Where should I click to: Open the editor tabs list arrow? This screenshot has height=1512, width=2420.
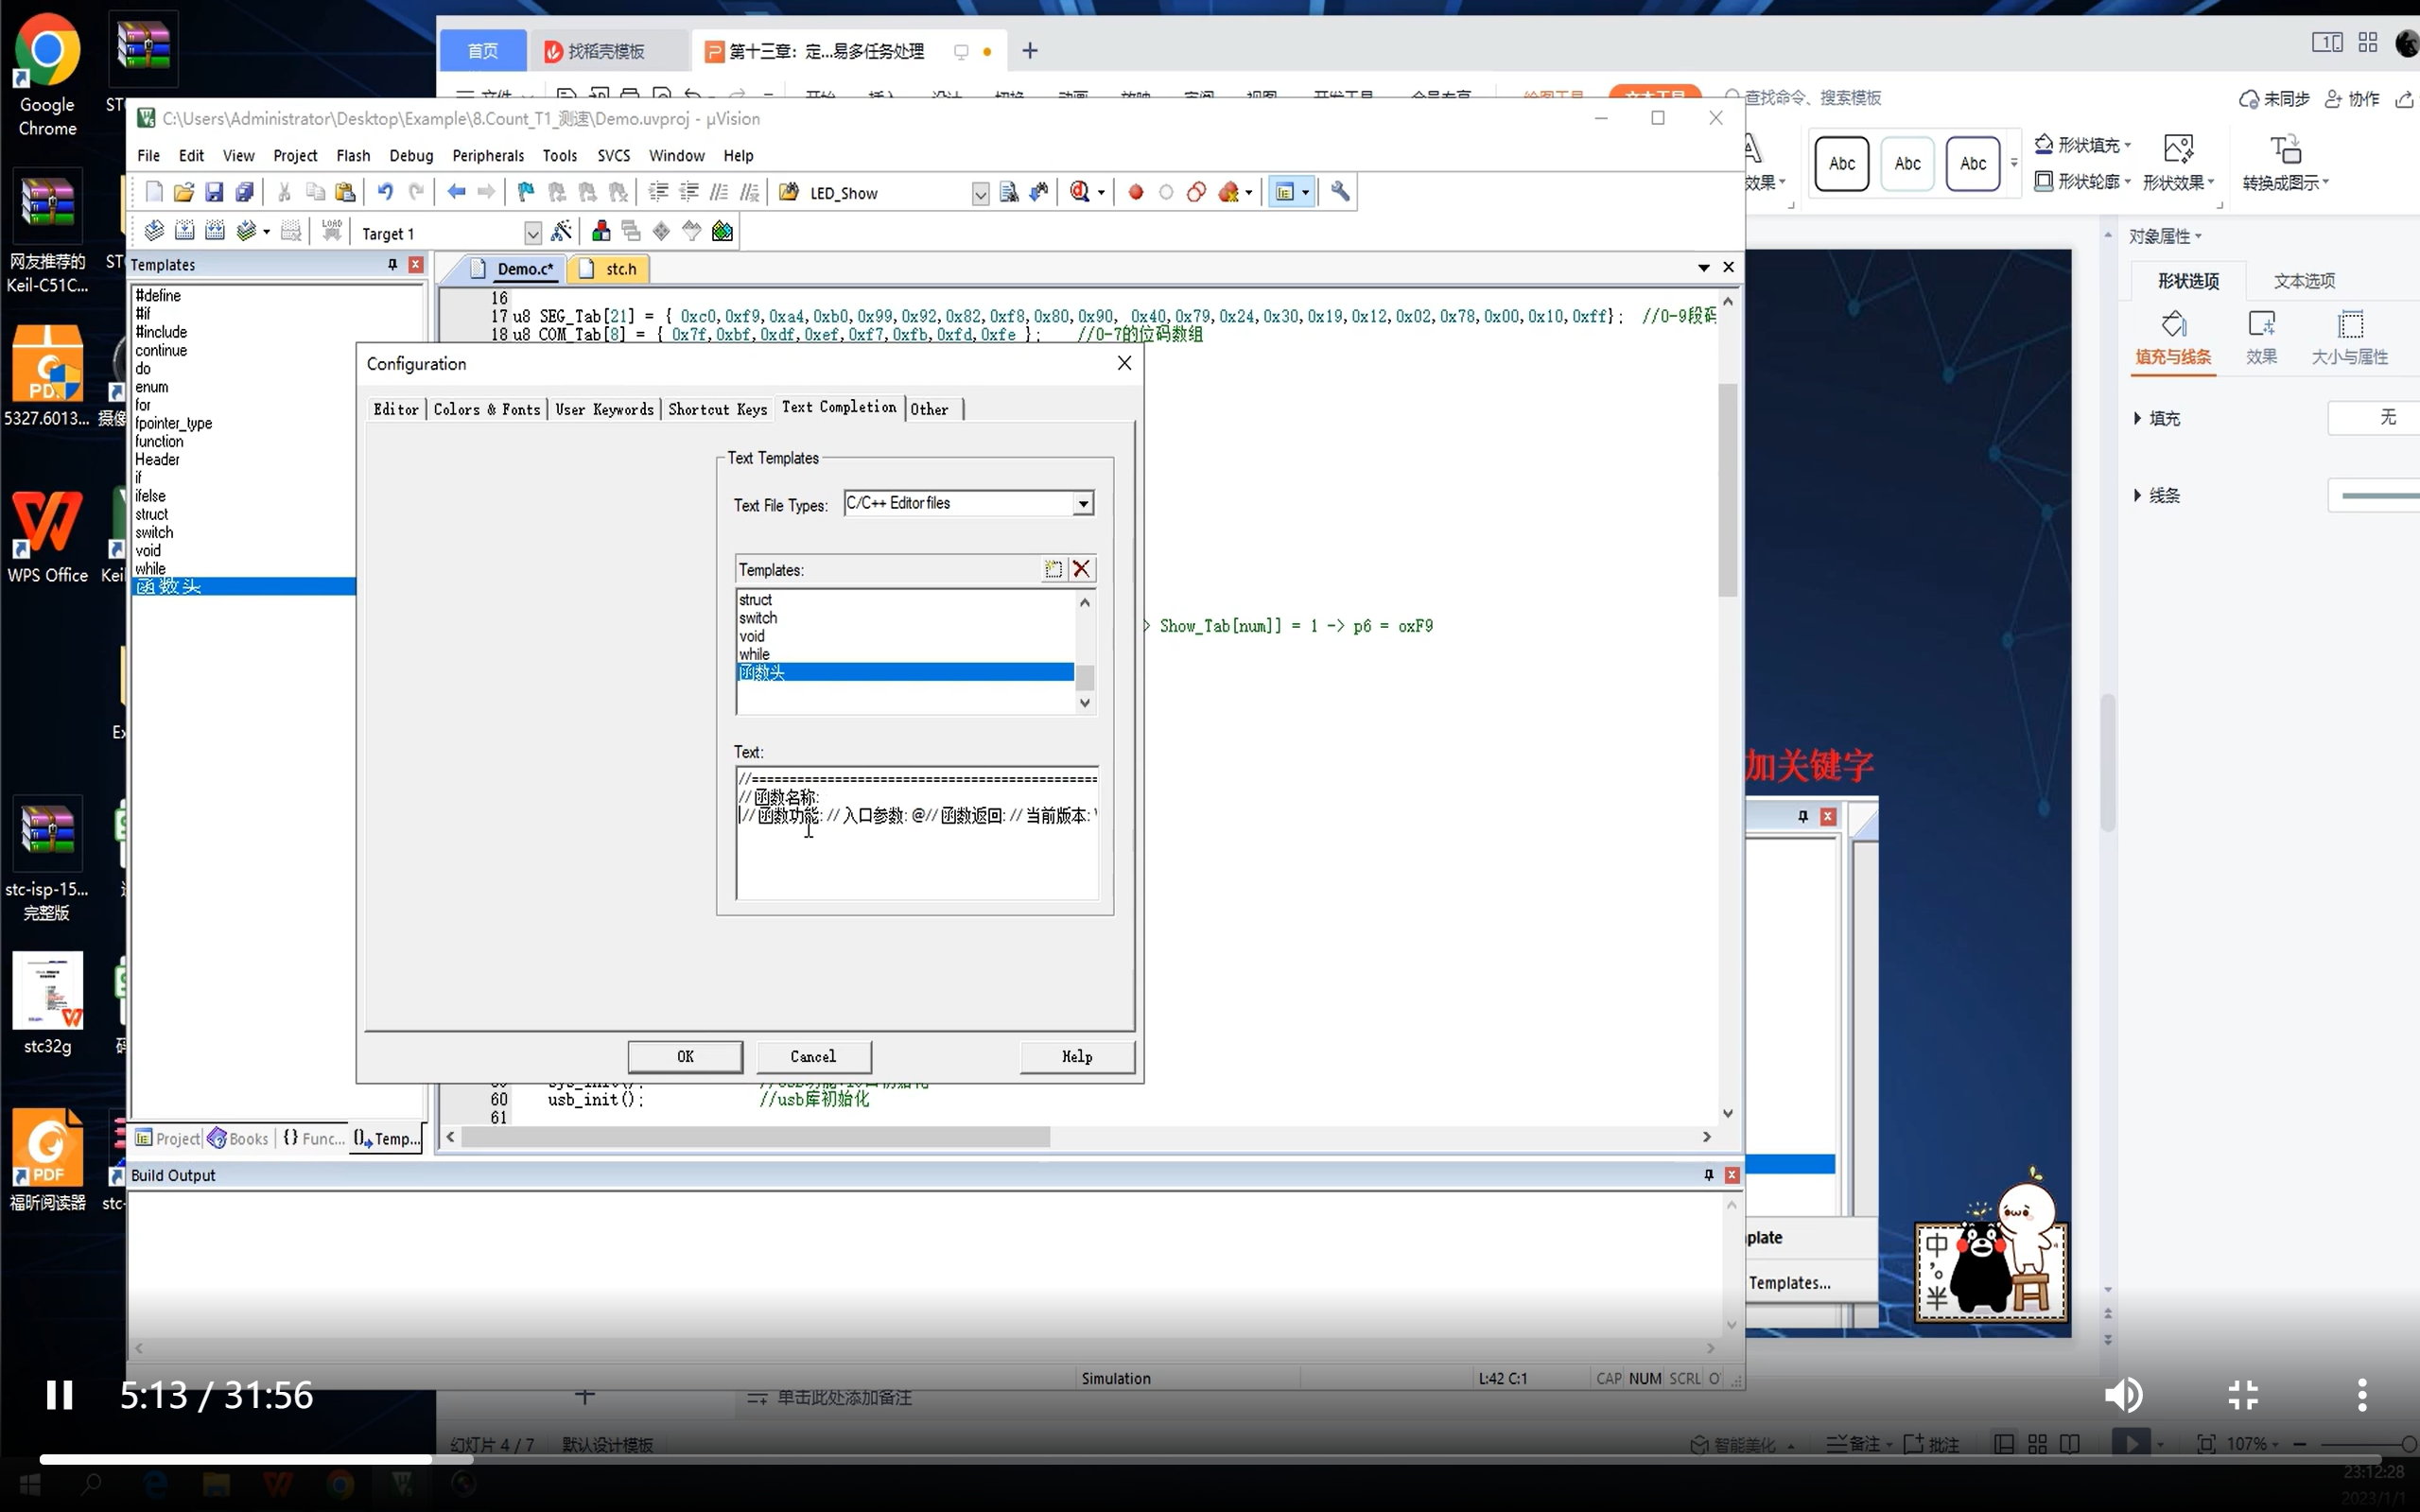(x=1703, y=267)
